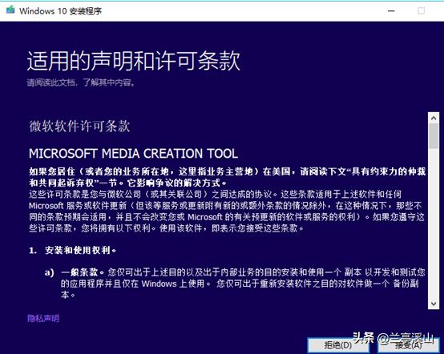The width and height of the screenshot is (444, 354).
Task: Minimize the Windows 10 setup window
Action: [x=391, y=11]
